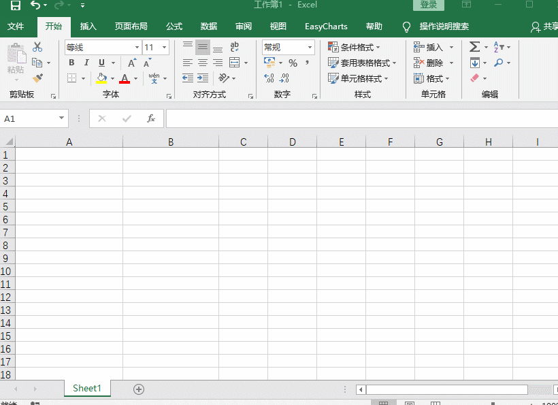Image resolution: width=558 pixels, height=405 pixels.
Task: Toggle Wrap Text option
Action: (235, 47)
